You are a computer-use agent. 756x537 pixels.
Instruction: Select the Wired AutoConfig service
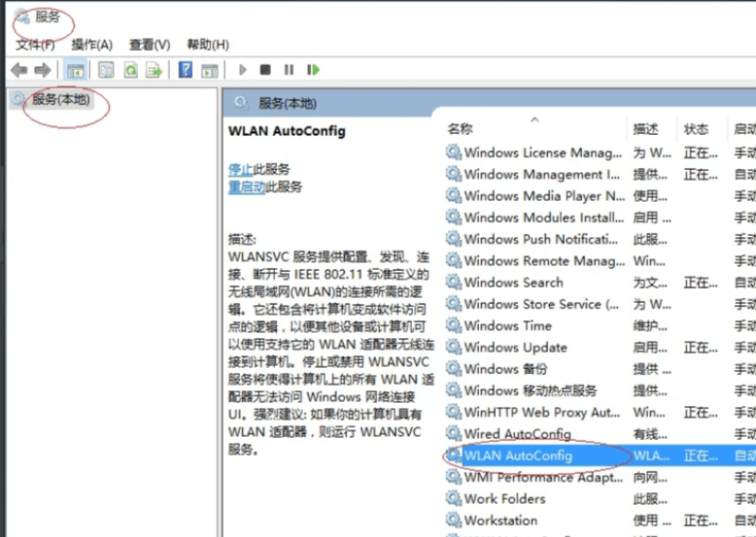click(600, 434)
